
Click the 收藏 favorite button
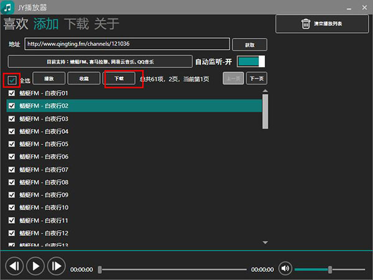coord(84,78)
